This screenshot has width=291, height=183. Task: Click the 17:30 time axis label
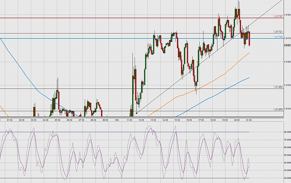point(201,120)
